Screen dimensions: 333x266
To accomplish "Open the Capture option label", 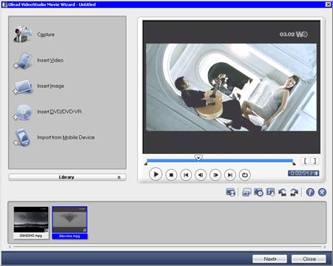I will coord(46,35).
